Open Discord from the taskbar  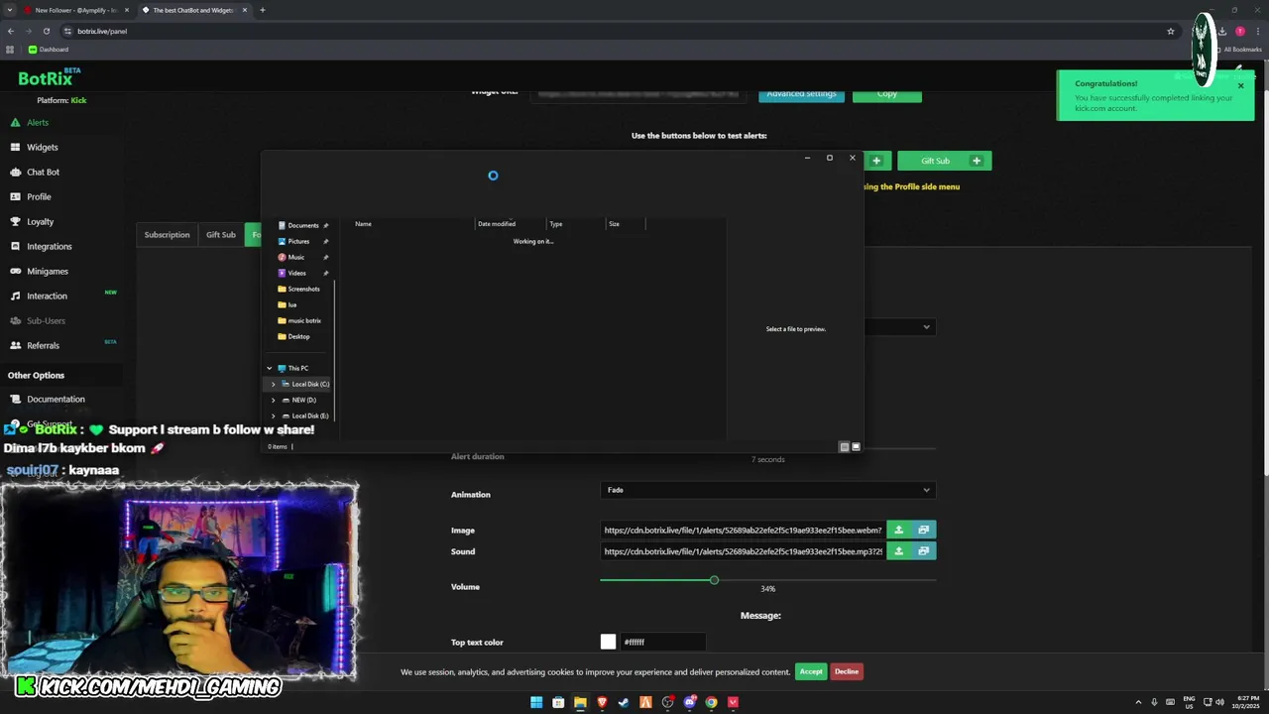[x=689, y=702]
